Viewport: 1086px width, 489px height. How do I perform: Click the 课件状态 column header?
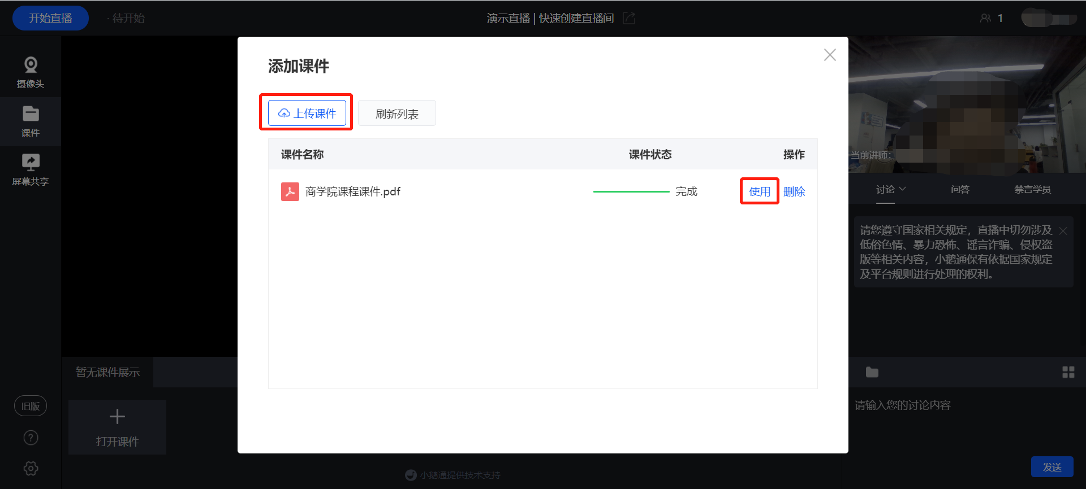[650, 154]
